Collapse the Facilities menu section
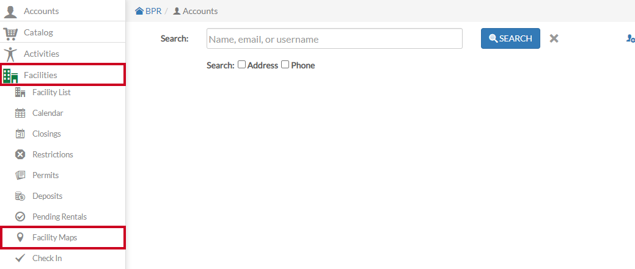Image resolution: width=635 pixels, height=269 pixels. tap(63, 74)
